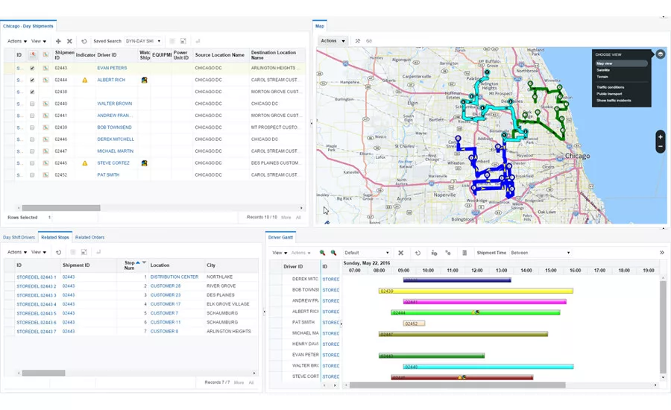The width and height of the screenshot is (671, 410).
Task: Refresh the Related Stops table
Action: coord(59,252)
